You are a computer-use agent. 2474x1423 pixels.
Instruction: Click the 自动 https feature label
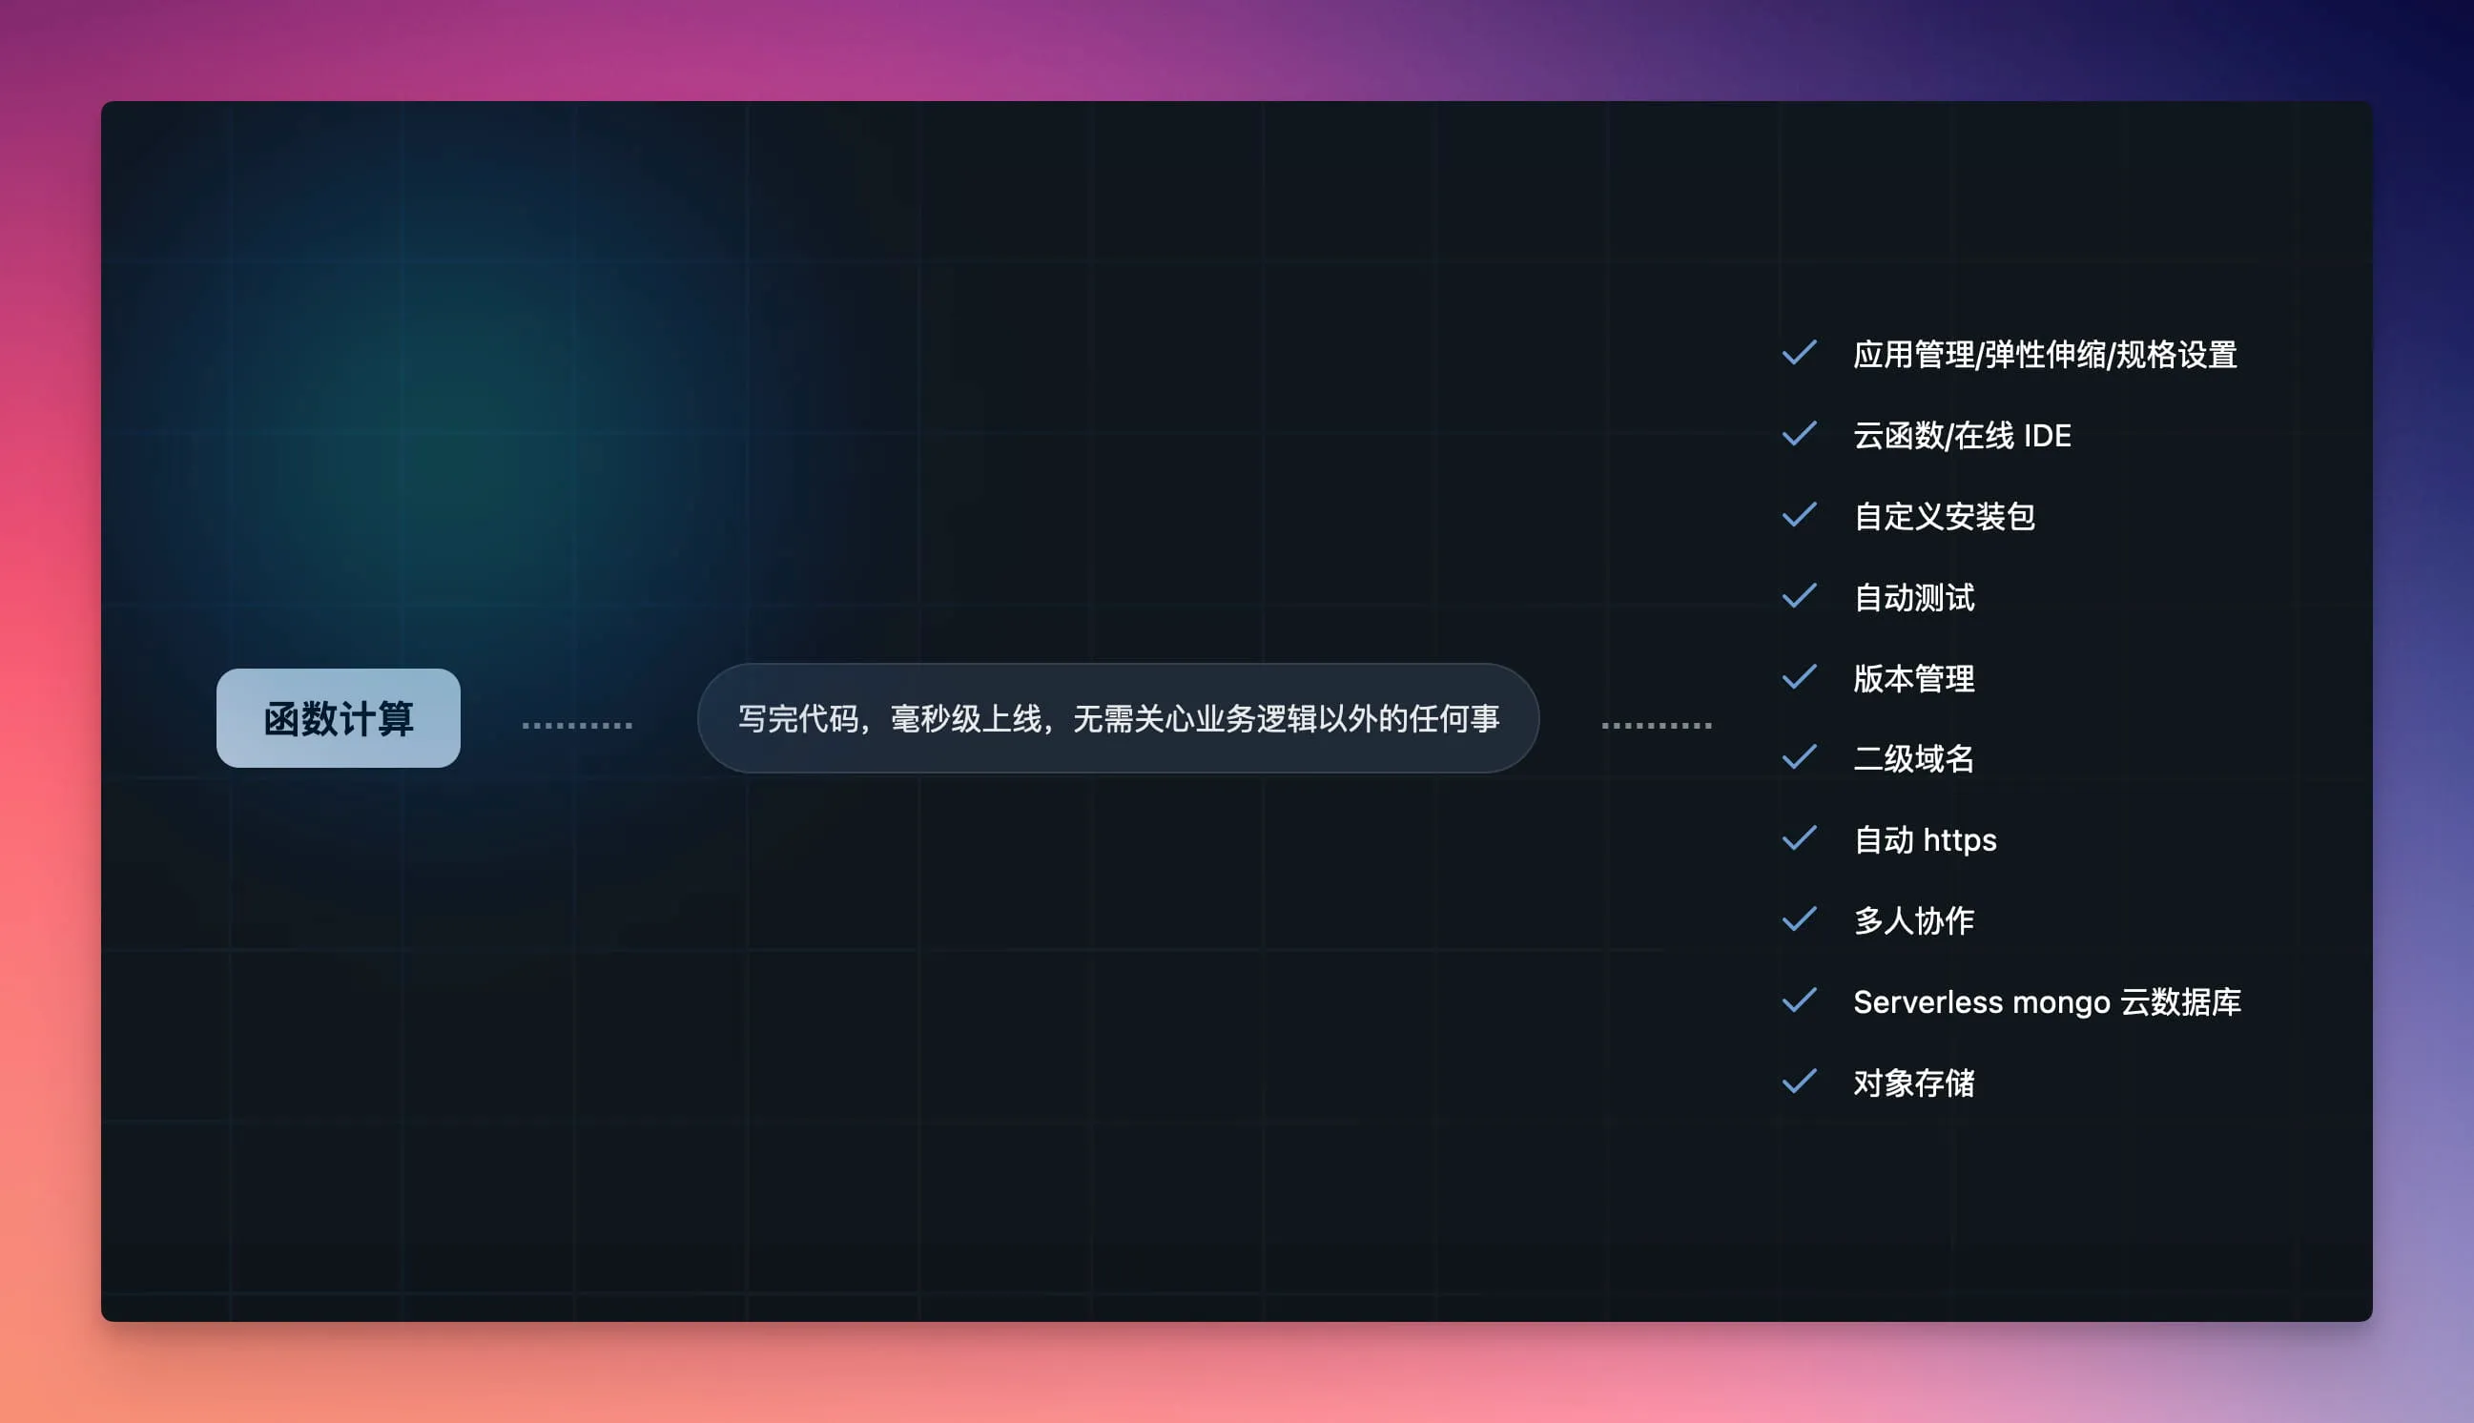tap(1924, 840)
